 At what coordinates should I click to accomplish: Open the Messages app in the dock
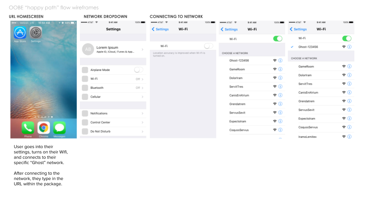pyautogui.click(x=59, y=128)
